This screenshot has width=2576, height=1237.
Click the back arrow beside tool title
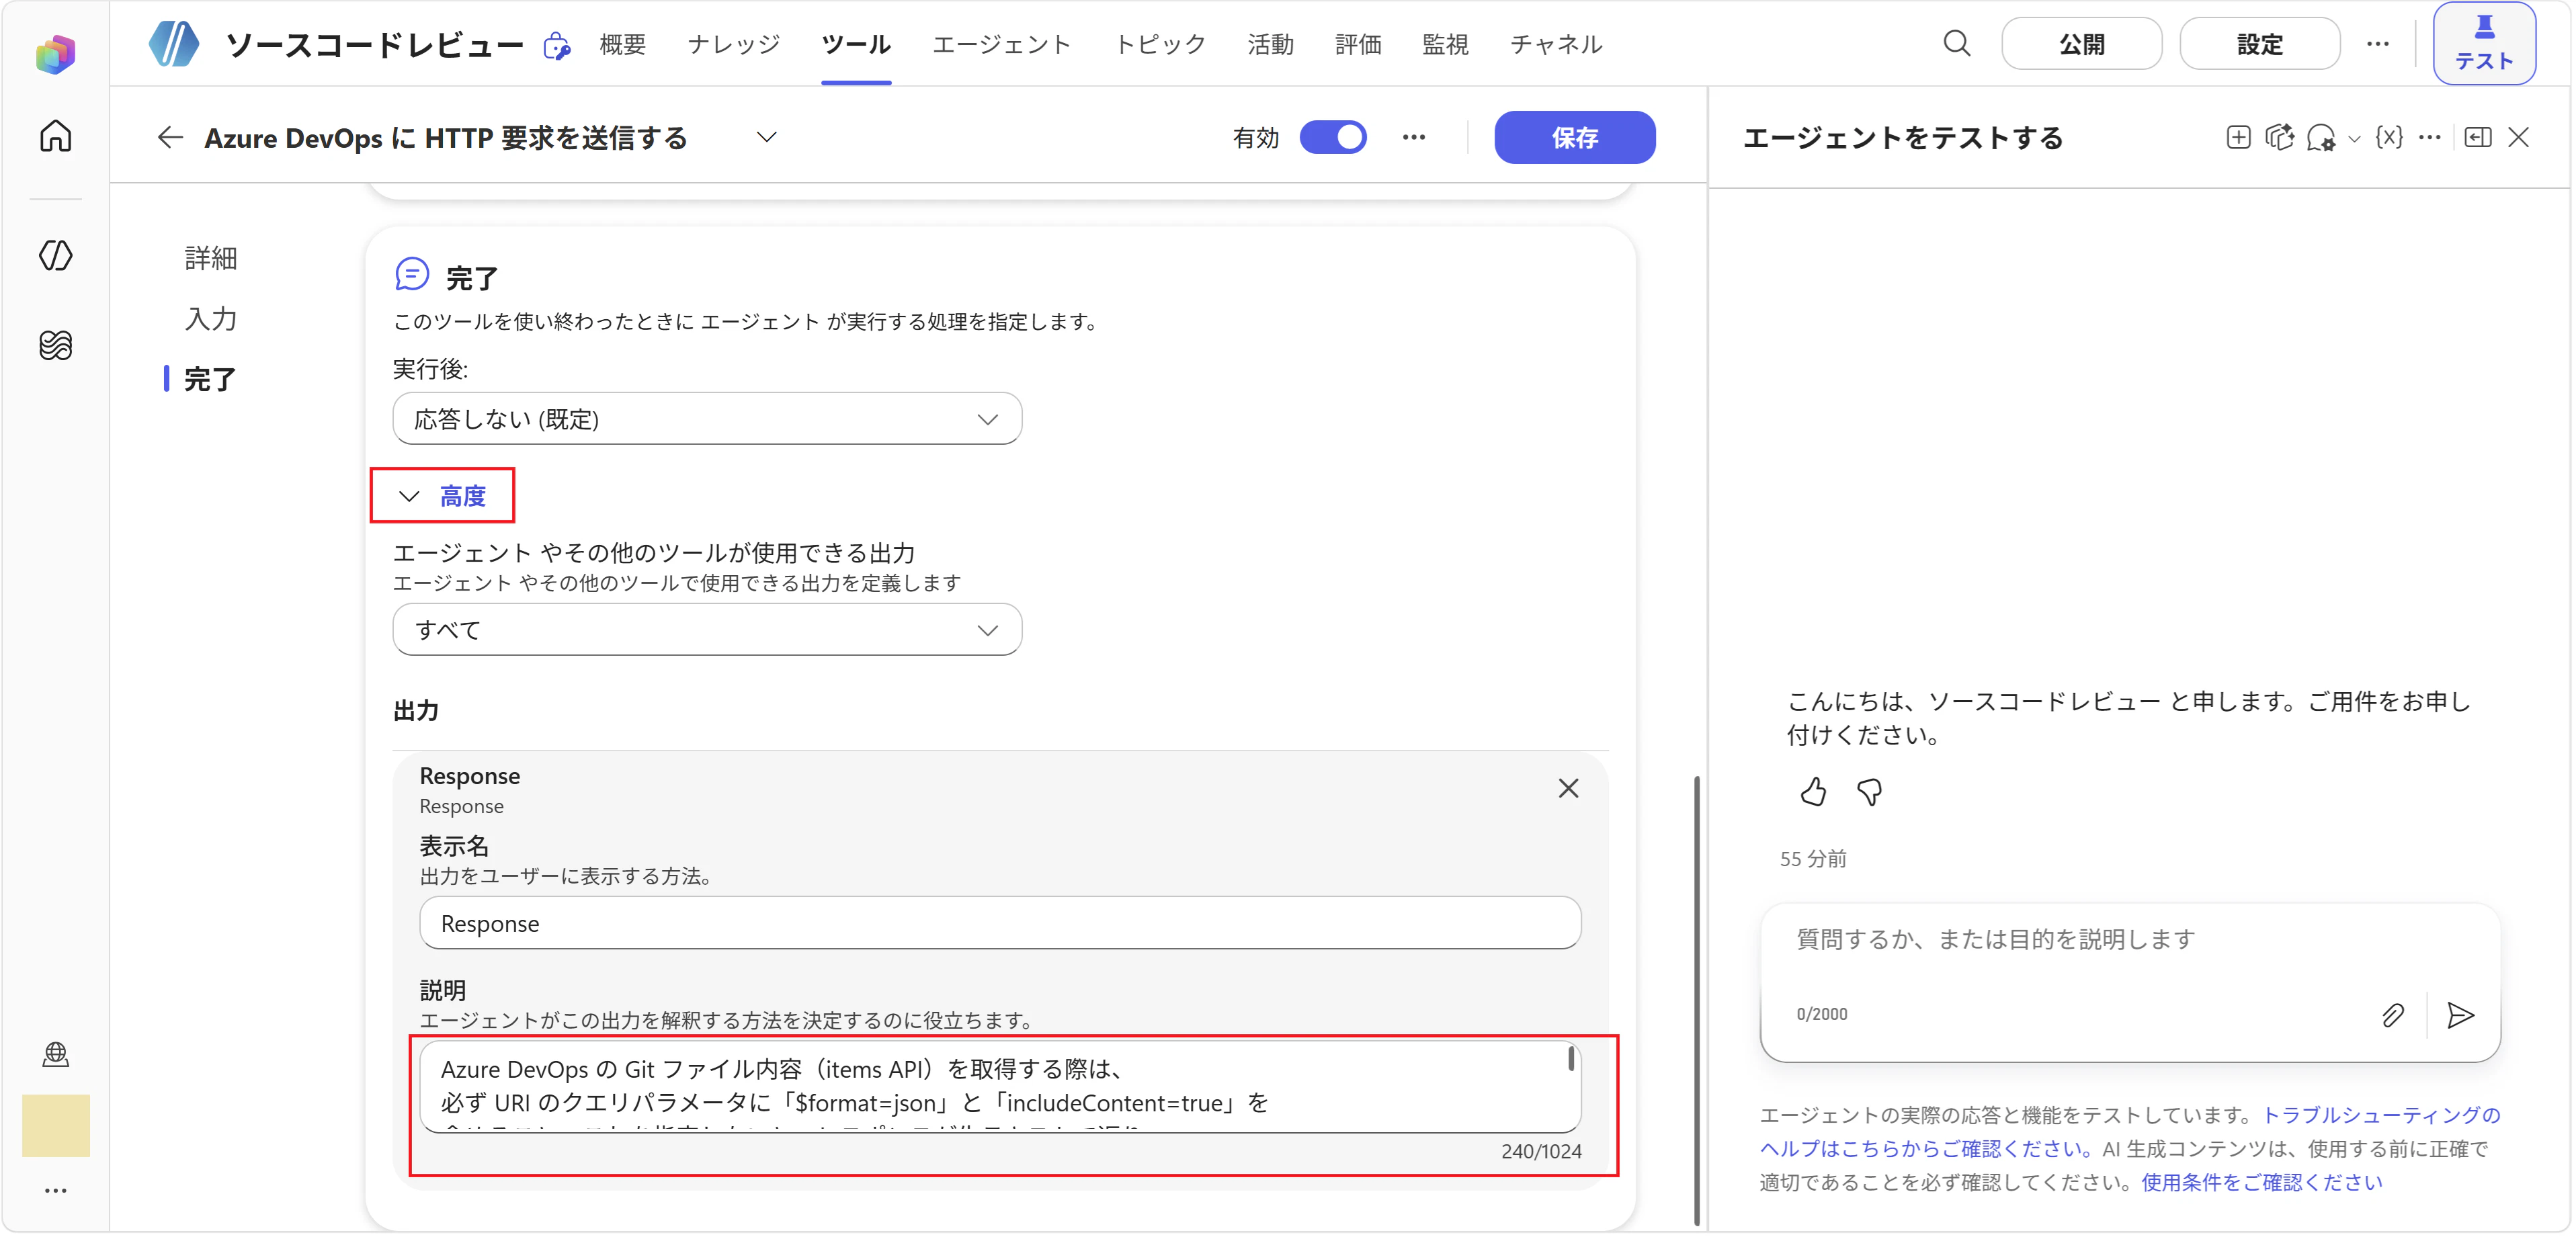(170, 138)
